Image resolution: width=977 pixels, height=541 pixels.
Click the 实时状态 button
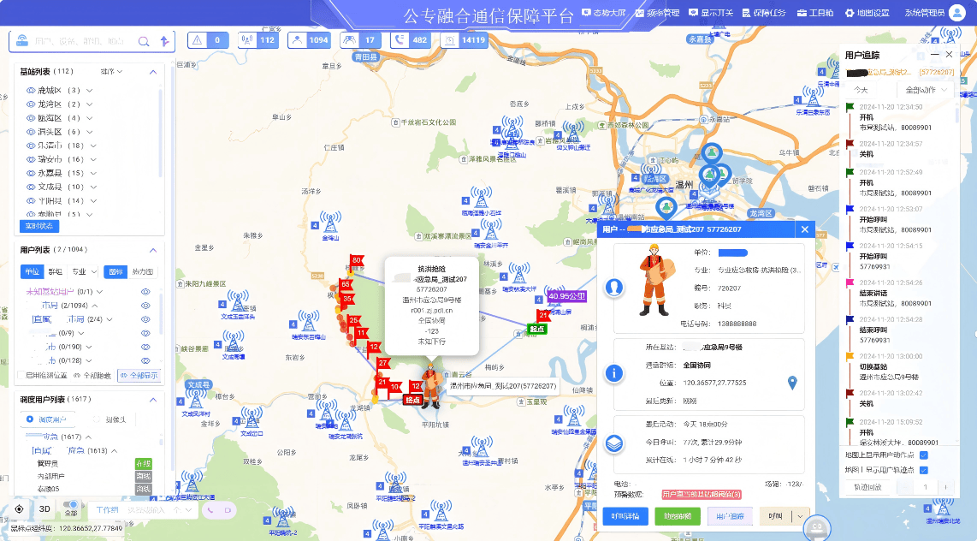[39, 225]
